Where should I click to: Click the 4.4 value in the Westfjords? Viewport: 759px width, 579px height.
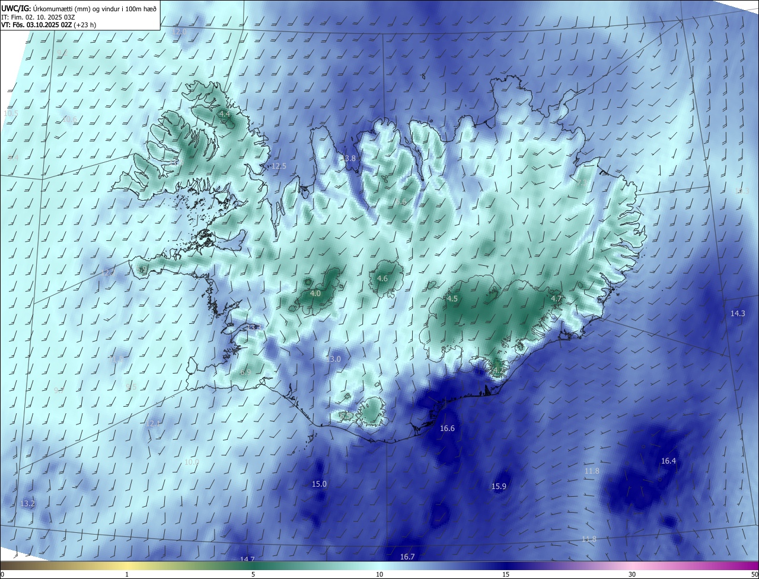pos(224,114)
